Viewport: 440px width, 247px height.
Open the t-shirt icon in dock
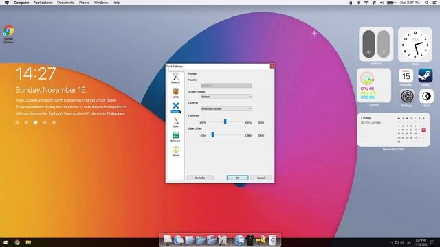click(x=250, y=240)
